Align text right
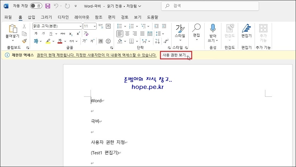The width and height of the screenshot is (296, 167). 135,34
